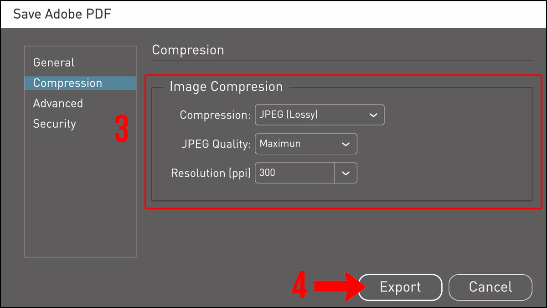Click the JPEG Quality label

click(x=217, y=145)
